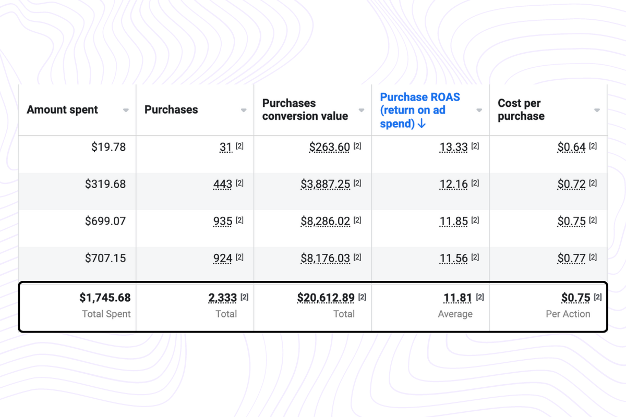Click the $1,745.68 Total Spent cell

coord(105,298)
